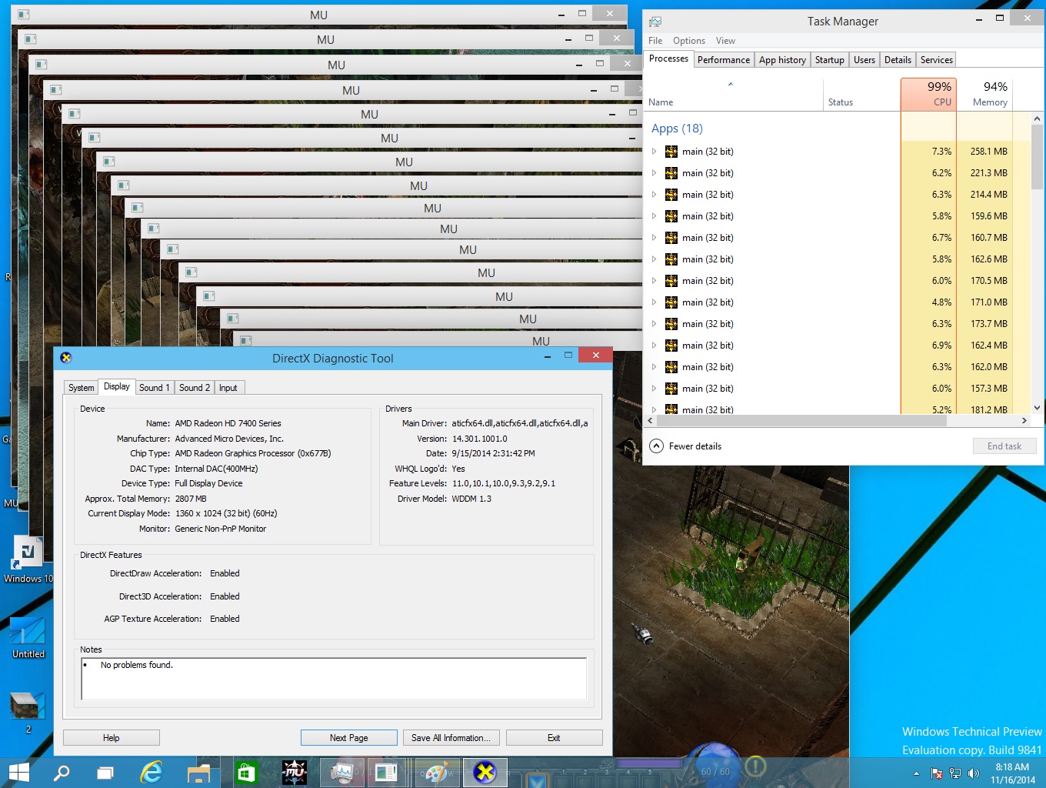Switch to the DirectX Diagnostic taskbar icon
The height and width of the screenshot is (788, 1046).
485,772
